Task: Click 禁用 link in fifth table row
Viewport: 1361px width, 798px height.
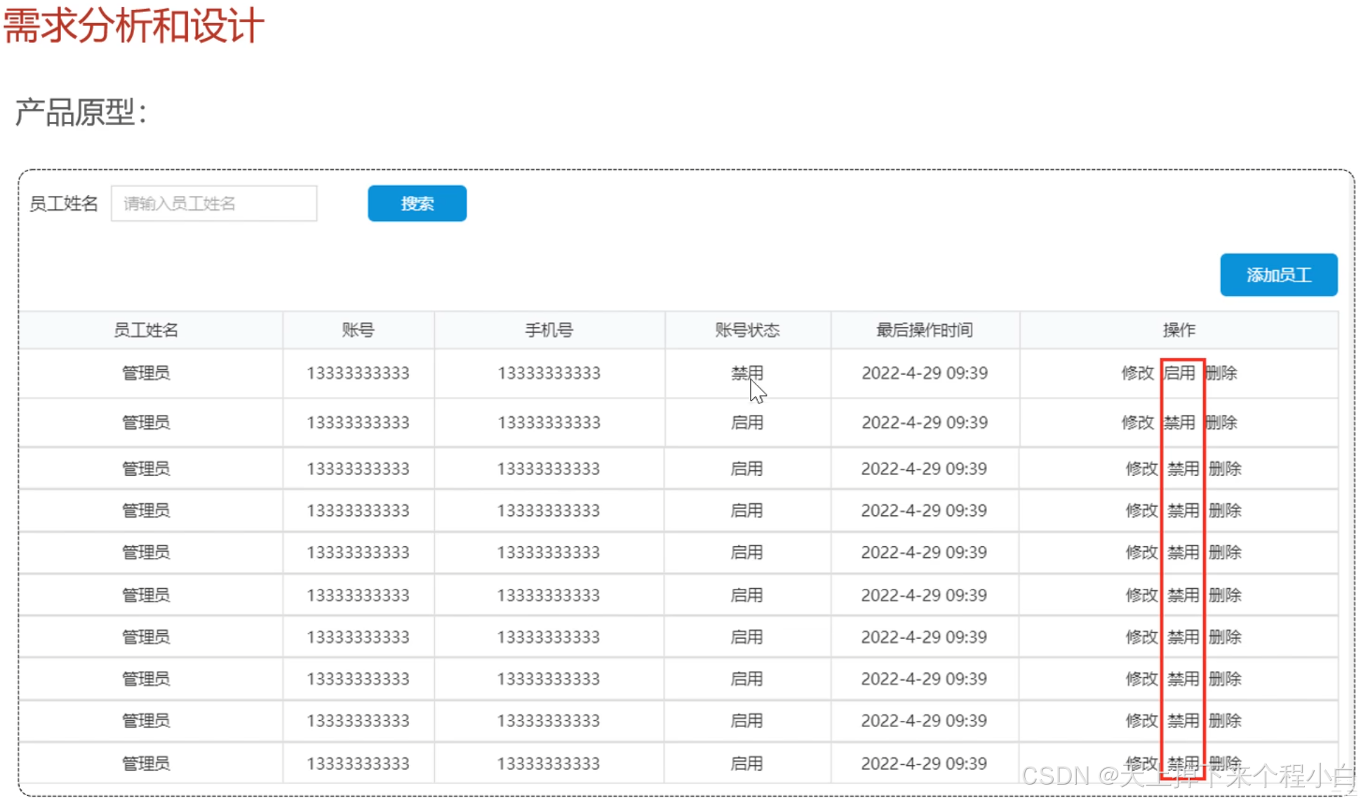Action: pos(1183,552)
